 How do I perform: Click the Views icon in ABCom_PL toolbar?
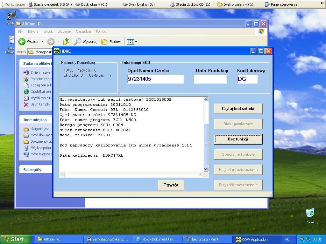[x=131, y=42]
